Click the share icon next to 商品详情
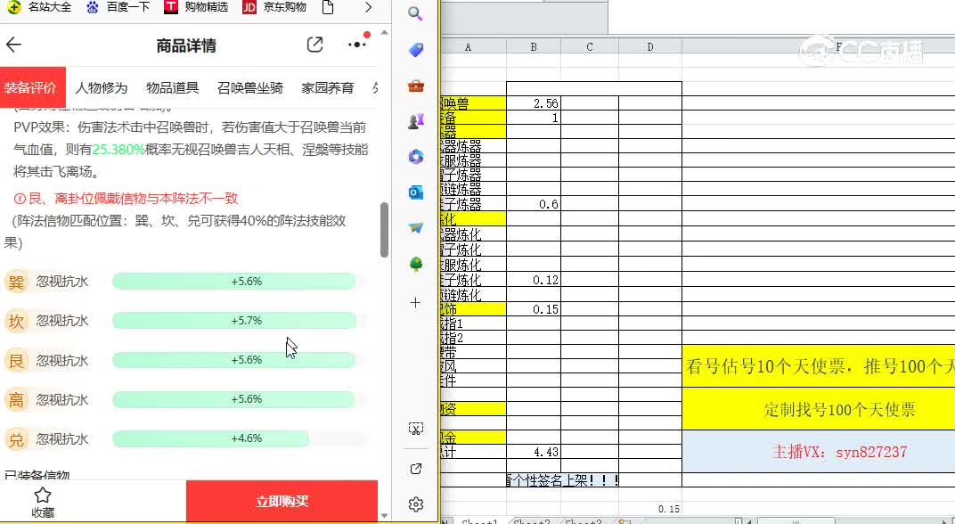Image resolution: width=955 pixels, height=524 pixels. [x=314, y=43]
